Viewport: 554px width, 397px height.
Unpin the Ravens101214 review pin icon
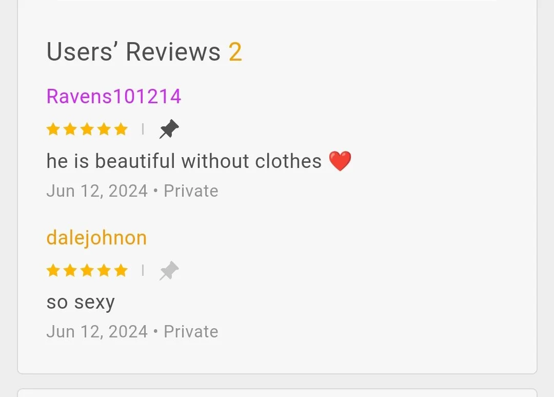(169, 129)
